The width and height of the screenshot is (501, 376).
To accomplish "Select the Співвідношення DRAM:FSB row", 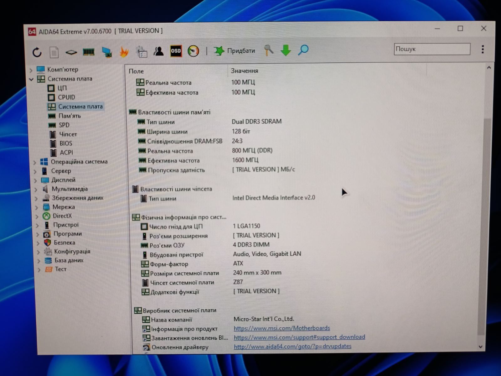I will tap(190, 141).
